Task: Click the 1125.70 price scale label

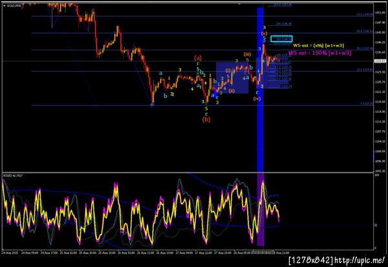Action: pos(380,82)
